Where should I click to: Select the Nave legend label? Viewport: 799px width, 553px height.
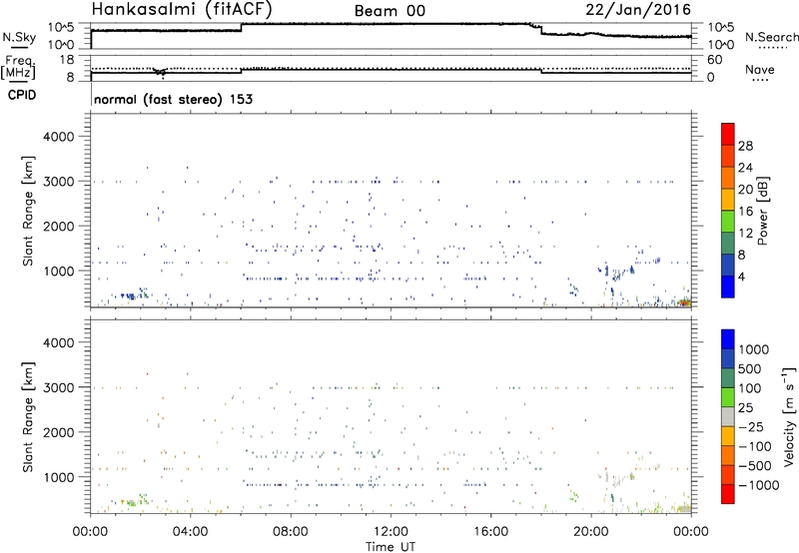(760, 70)
